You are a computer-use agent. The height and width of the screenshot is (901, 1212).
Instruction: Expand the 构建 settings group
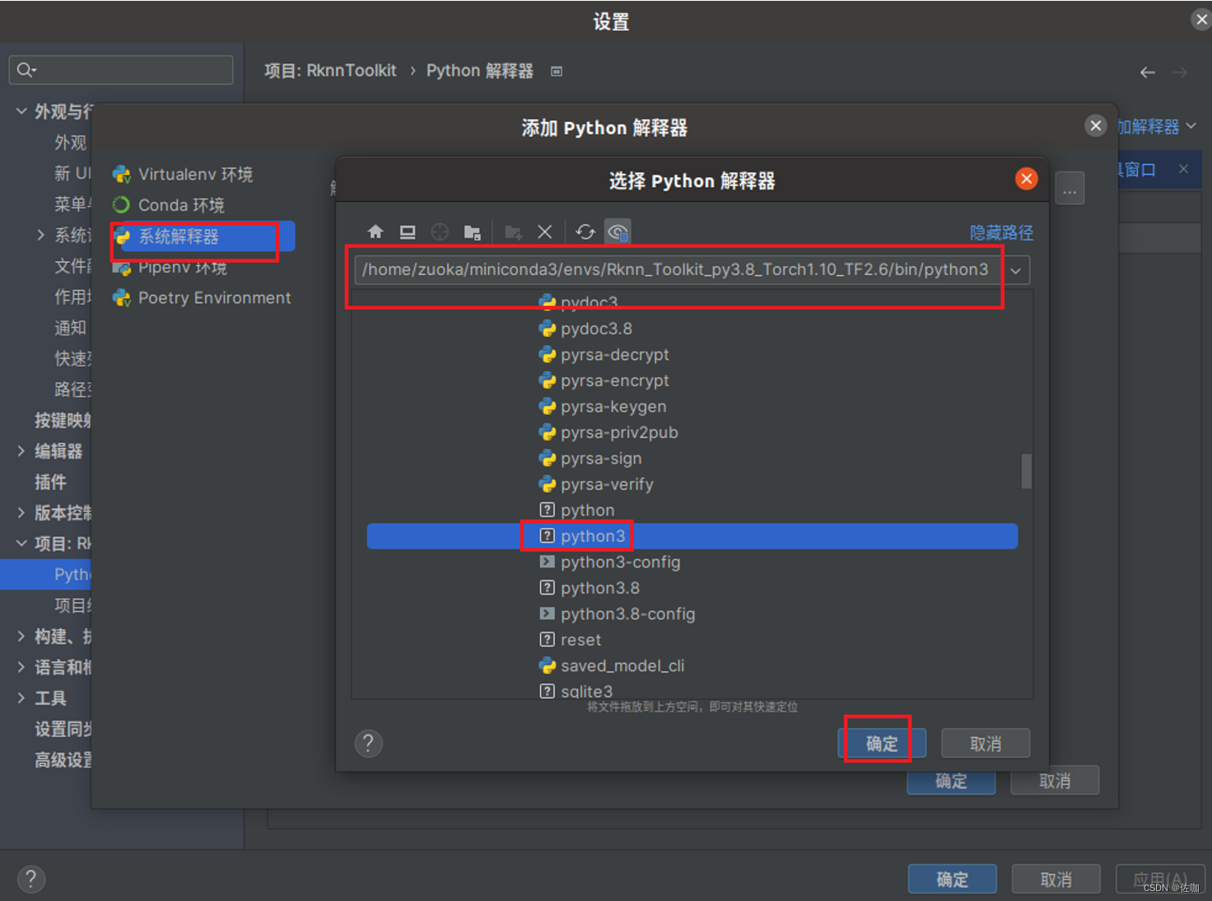pos(21,637)
